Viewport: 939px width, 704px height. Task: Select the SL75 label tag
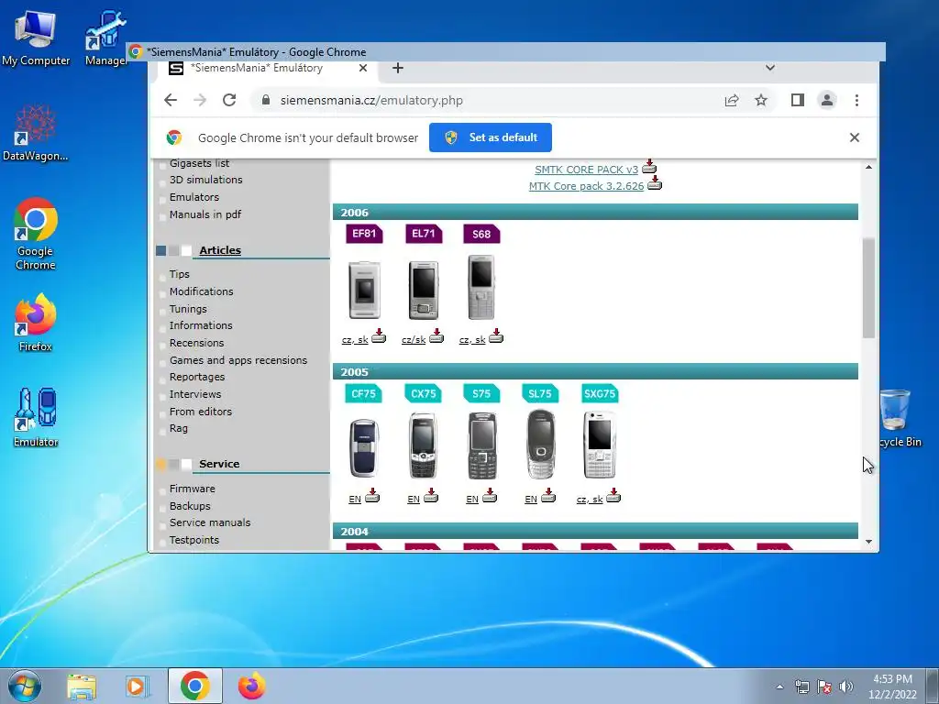coord(540,393)
